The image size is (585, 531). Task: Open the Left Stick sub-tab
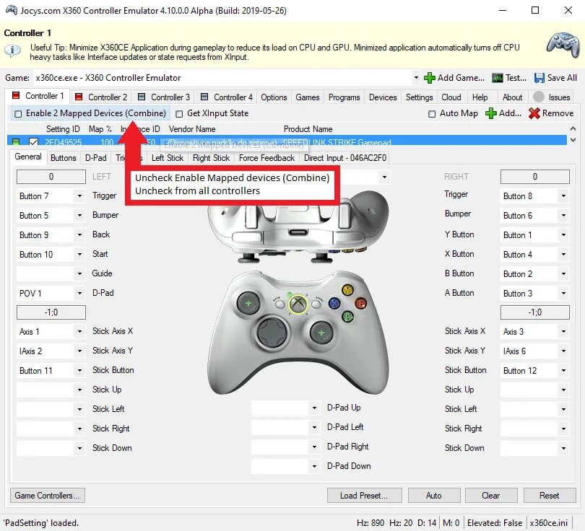tap(167, 158)
